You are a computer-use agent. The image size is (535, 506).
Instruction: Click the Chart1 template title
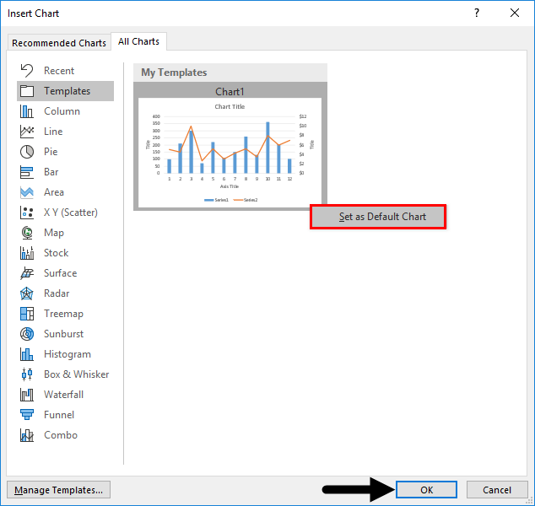pos(230,92)
